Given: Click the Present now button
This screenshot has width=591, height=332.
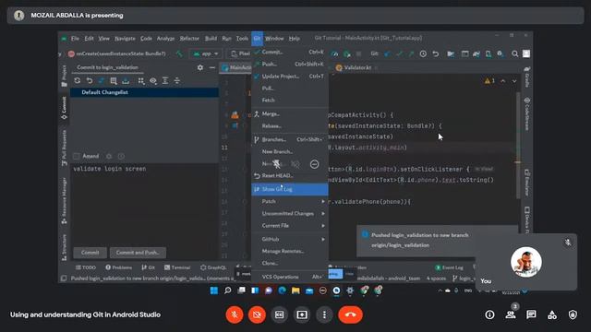Looking at the screenshot, I should coord(302,314).
